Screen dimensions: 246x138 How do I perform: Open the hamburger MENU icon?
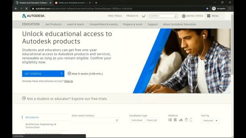[208, 16]
